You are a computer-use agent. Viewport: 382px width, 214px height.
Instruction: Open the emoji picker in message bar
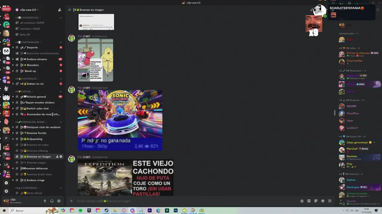pos(323,201)
